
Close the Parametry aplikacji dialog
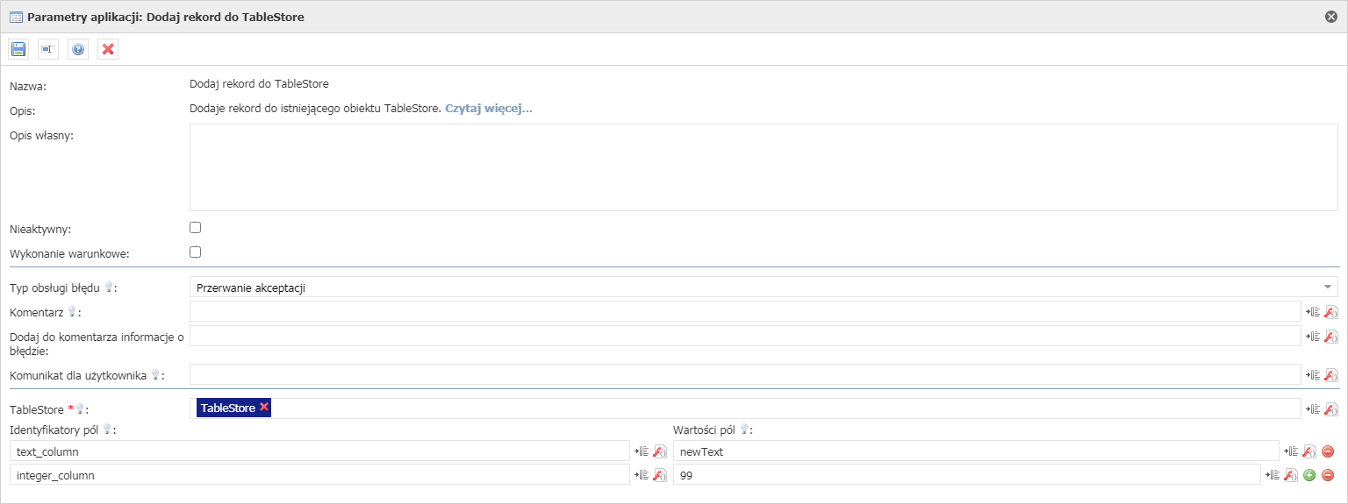pyautogui.click(x=1331, y=17)
